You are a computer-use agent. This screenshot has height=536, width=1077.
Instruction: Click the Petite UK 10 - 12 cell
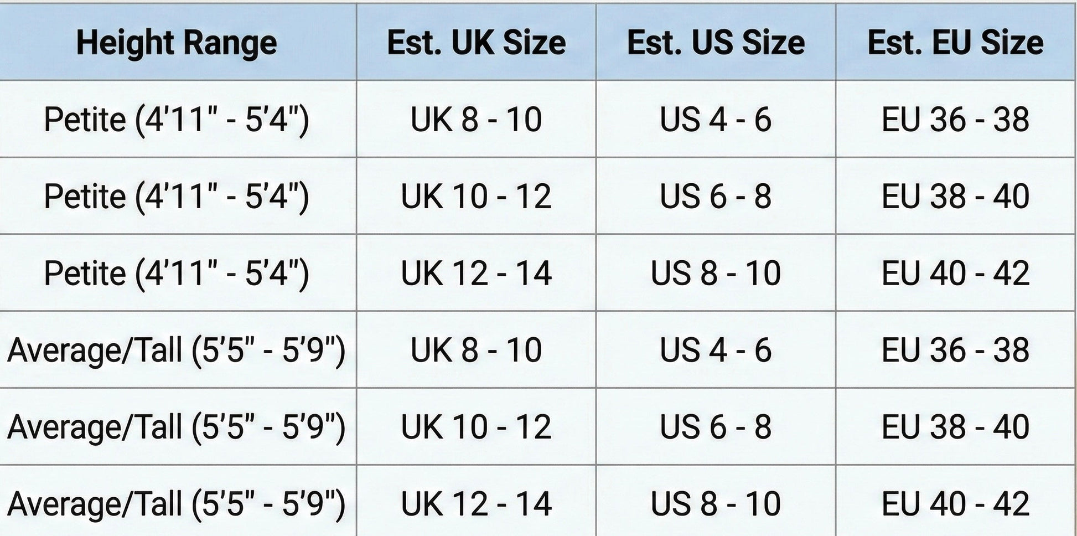(476, 196)
